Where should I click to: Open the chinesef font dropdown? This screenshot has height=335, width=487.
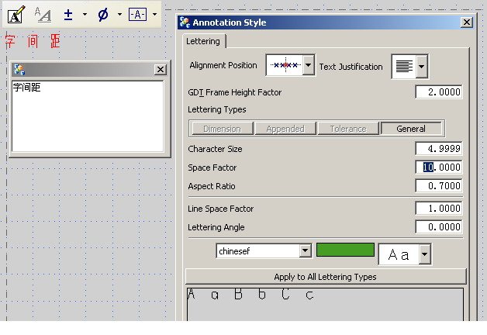(x=305, y=250)
